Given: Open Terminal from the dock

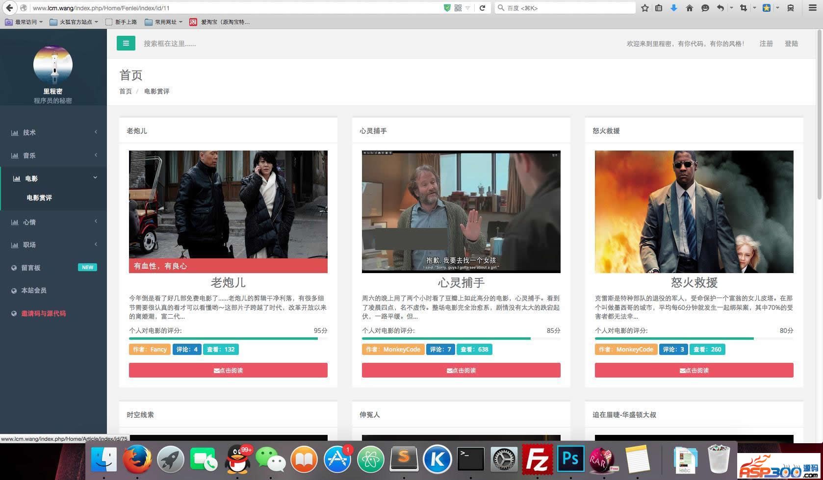Looking at the screenshot, I should tap(471, 459).
